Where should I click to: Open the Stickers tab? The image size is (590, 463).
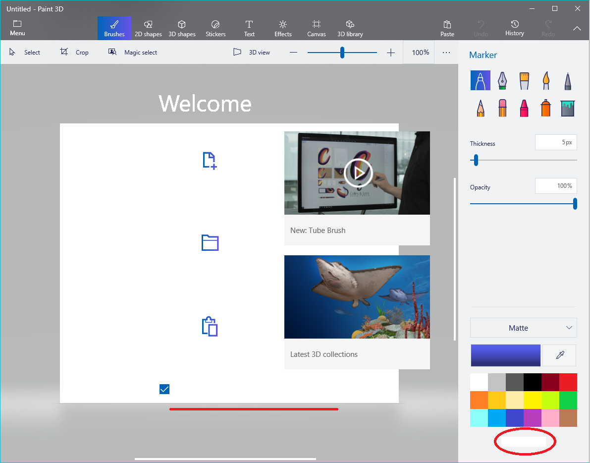[x=215, y=29]
